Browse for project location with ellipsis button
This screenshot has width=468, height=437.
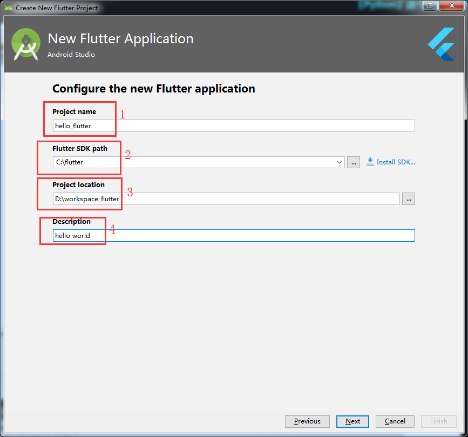click(x=408, y=199)
